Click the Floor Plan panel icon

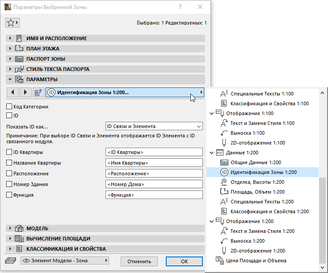[x=19, y=49]
